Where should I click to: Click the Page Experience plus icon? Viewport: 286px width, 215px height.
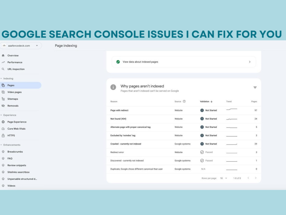tap(3, 122)
